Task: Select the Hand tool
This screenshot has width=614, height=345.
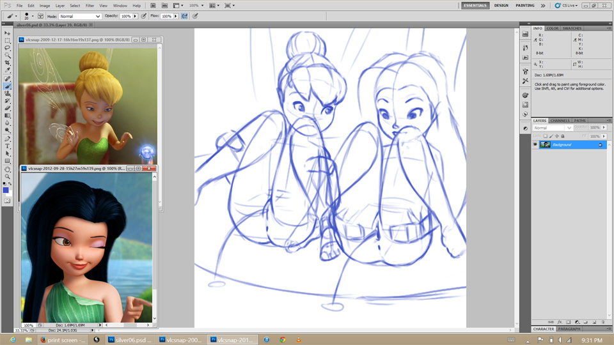Action: [x=8, y=169]
